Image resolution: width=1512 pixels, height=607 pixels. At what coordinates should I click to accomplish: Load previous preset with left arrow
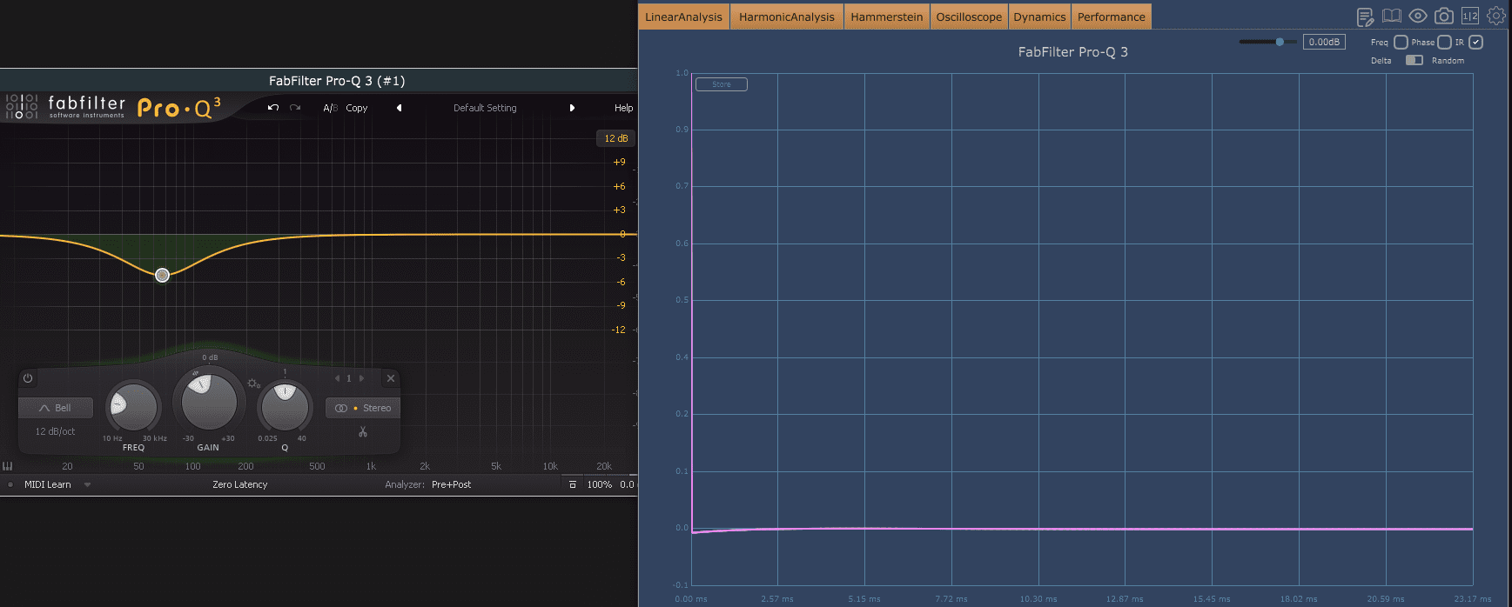point(399,108)
